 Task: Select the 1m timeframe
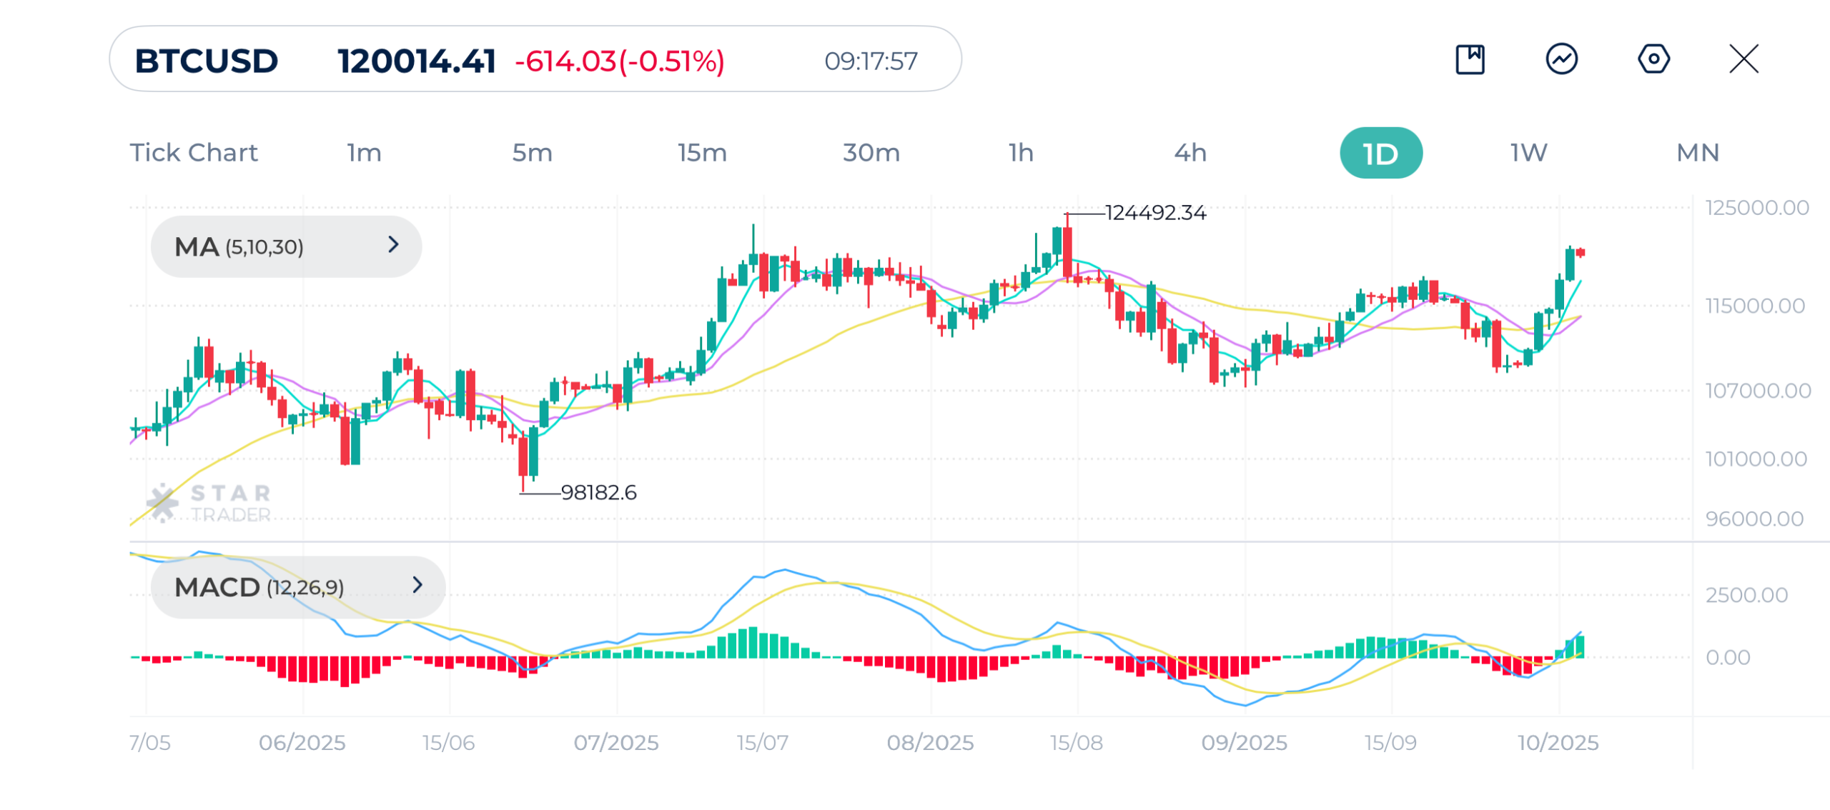click(365, 153)
